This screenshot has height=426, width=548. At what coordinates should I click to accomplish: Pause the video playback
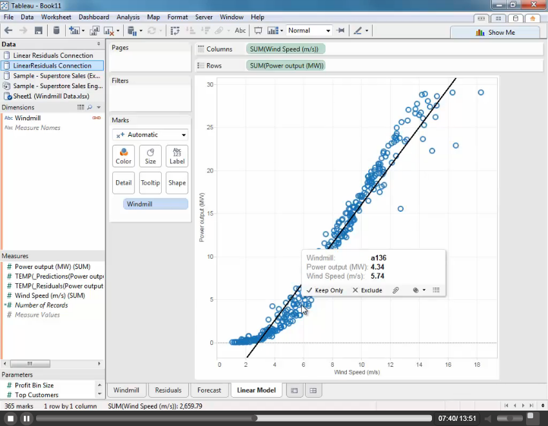[x=26, y=418]
